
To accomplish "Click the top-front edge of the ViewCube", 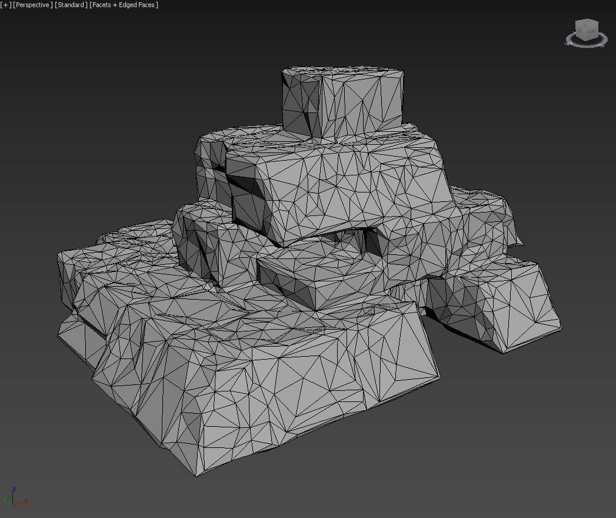I will point(591,25).
